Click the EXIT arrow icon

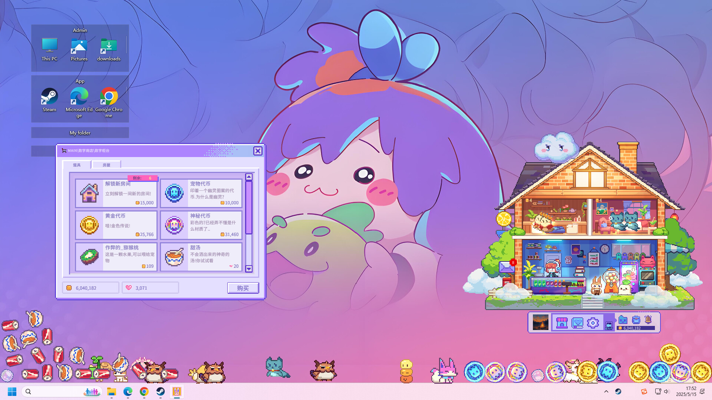(609, 326)
